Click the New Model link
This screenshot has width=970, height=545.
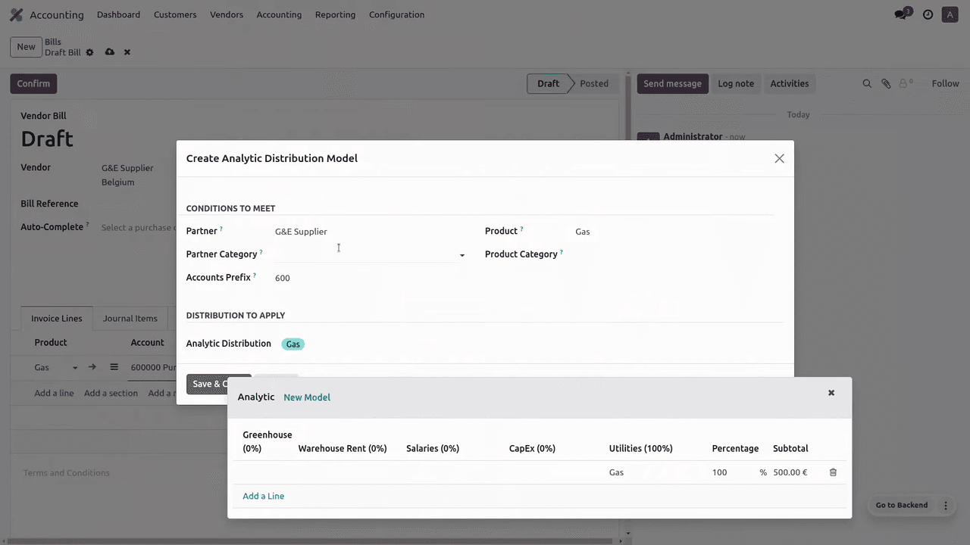click(x=307, y=397)
